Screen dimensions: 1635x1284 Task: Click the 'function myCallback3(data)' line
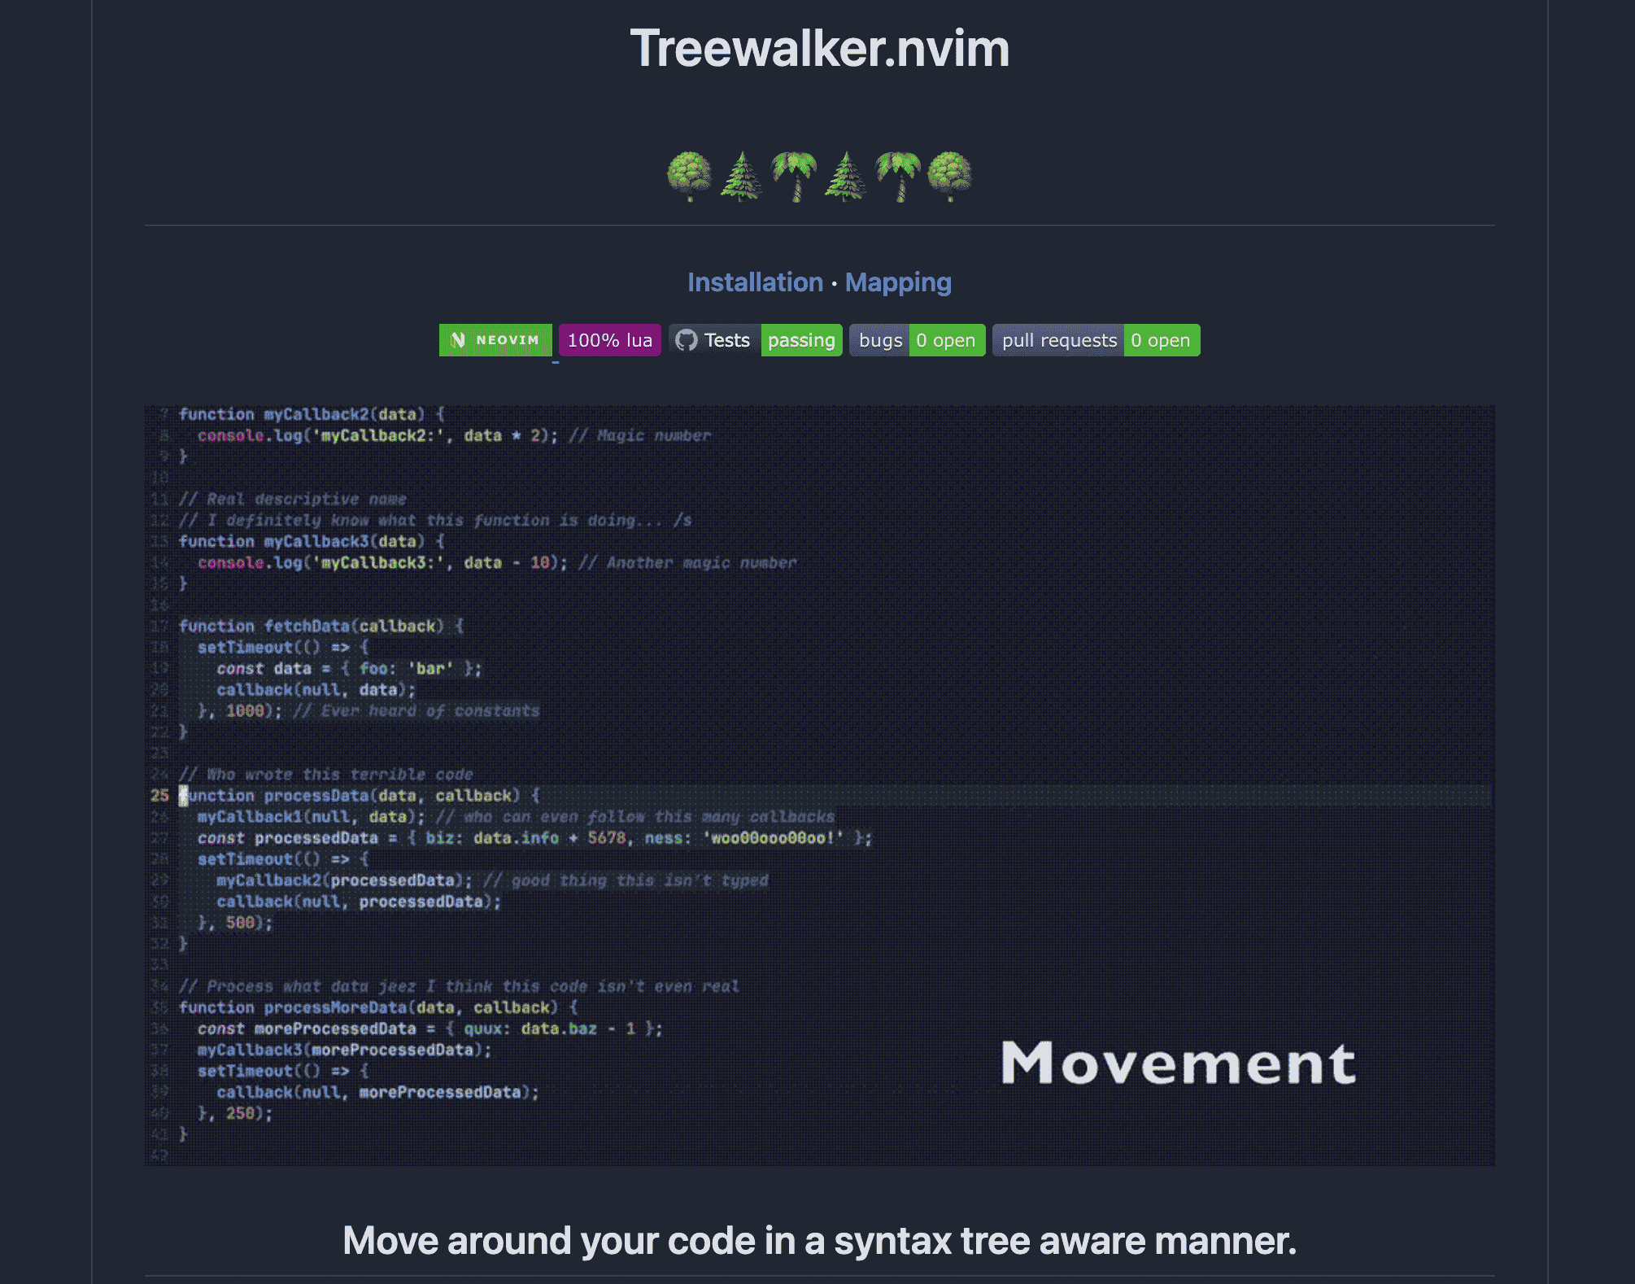click(x=312, y=541)
